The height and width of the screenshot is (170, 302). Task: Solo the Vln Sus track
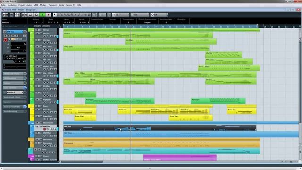(x=41, y=34)
